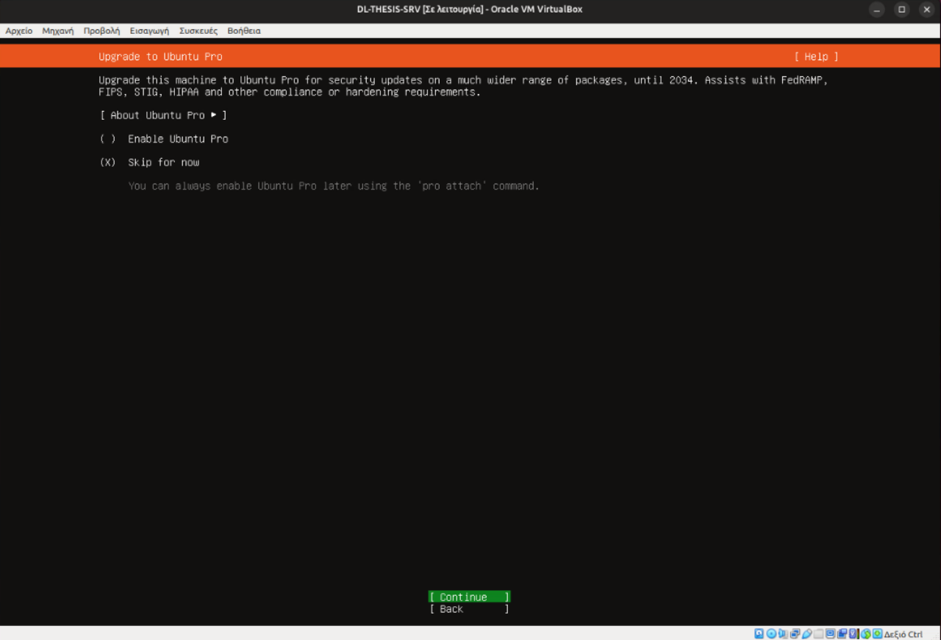Open the Συσκευές menu

point(198,31)
